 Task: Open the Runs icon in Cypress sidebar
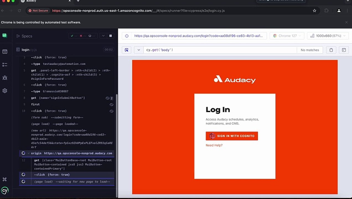click(x=5, y=51)
